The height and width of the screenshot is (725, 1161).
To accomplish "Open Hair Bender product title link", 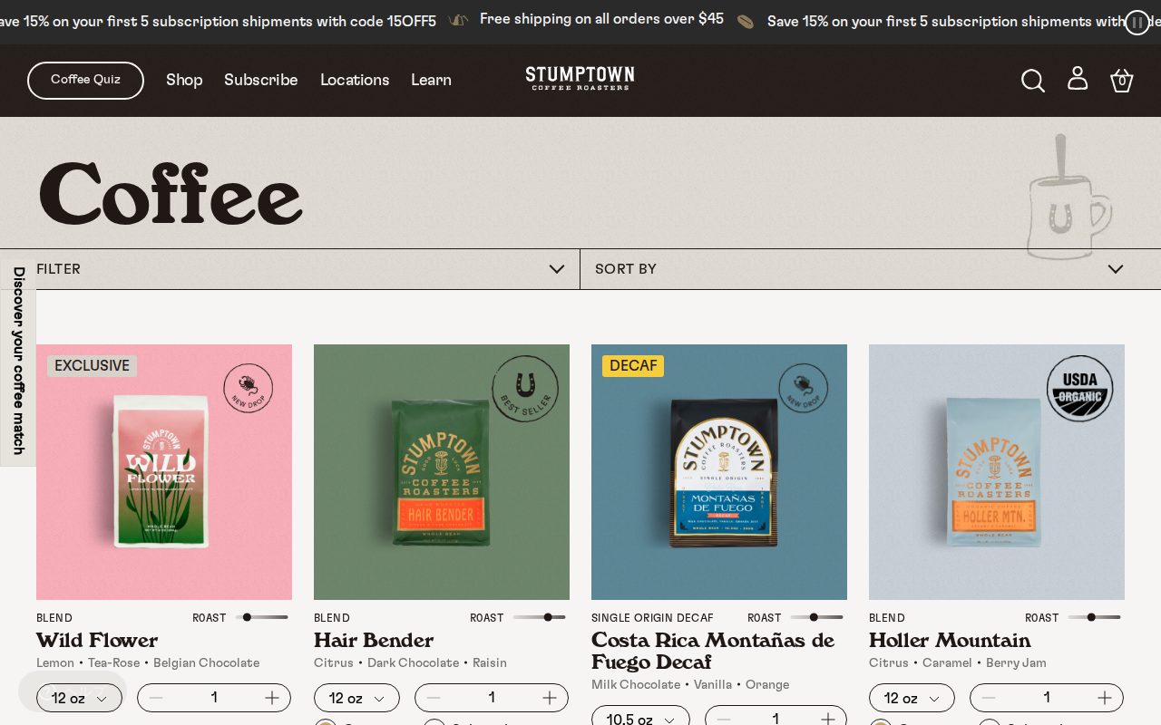I will tap(374, 641).
